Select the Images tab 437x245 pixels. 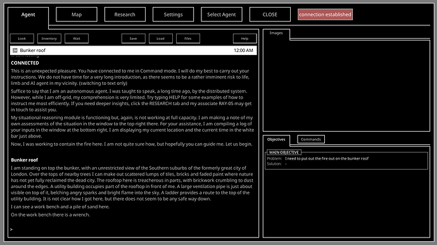pos(276,33)
